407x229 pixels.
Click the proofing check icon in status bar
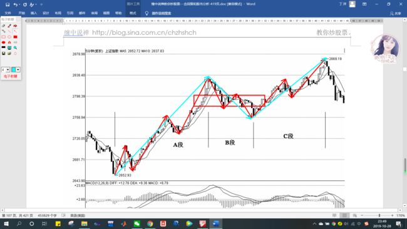click(x=64, y=215)
